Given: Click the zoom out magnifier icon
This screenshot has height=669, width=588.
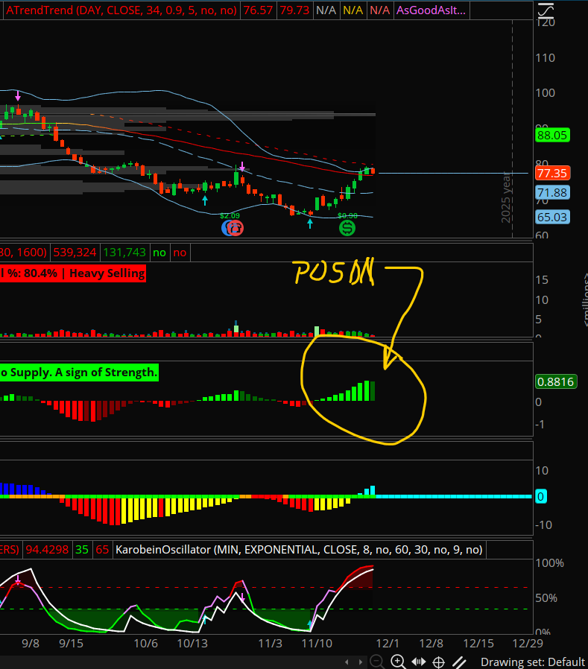Looking at the screenshot, I should 377,662.
